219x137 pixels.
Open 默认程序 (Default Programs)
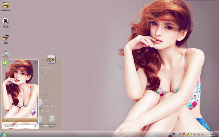pyautogui.click(x=45, y=111)
